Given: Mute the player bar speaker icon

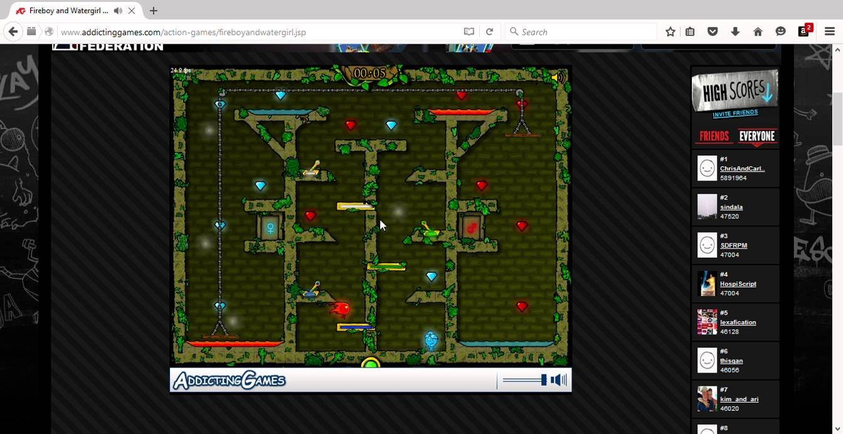Looking at the screenshot, I should click(x=558, y=380).
